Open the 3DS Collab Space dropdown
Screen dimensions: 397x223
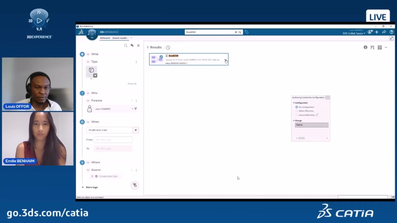tap(354, 33)
